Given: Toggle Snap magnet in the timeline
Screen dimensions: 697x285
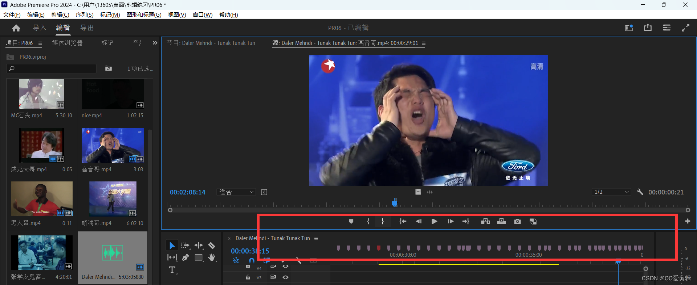Looking at the screenshot, I should (x=252, y=260).
